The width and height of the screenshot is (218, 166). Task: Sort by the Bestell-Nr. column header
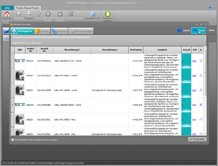tap(44, 50)
